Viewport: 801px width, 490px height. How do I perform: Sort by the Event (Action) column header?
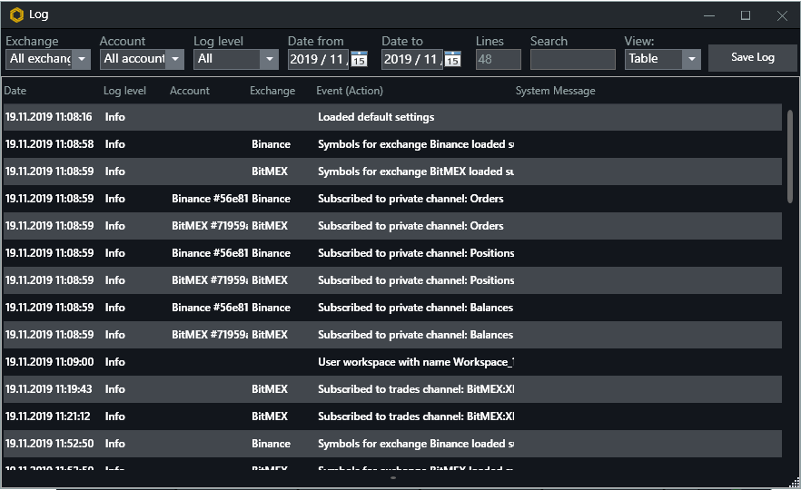(350, 91)
